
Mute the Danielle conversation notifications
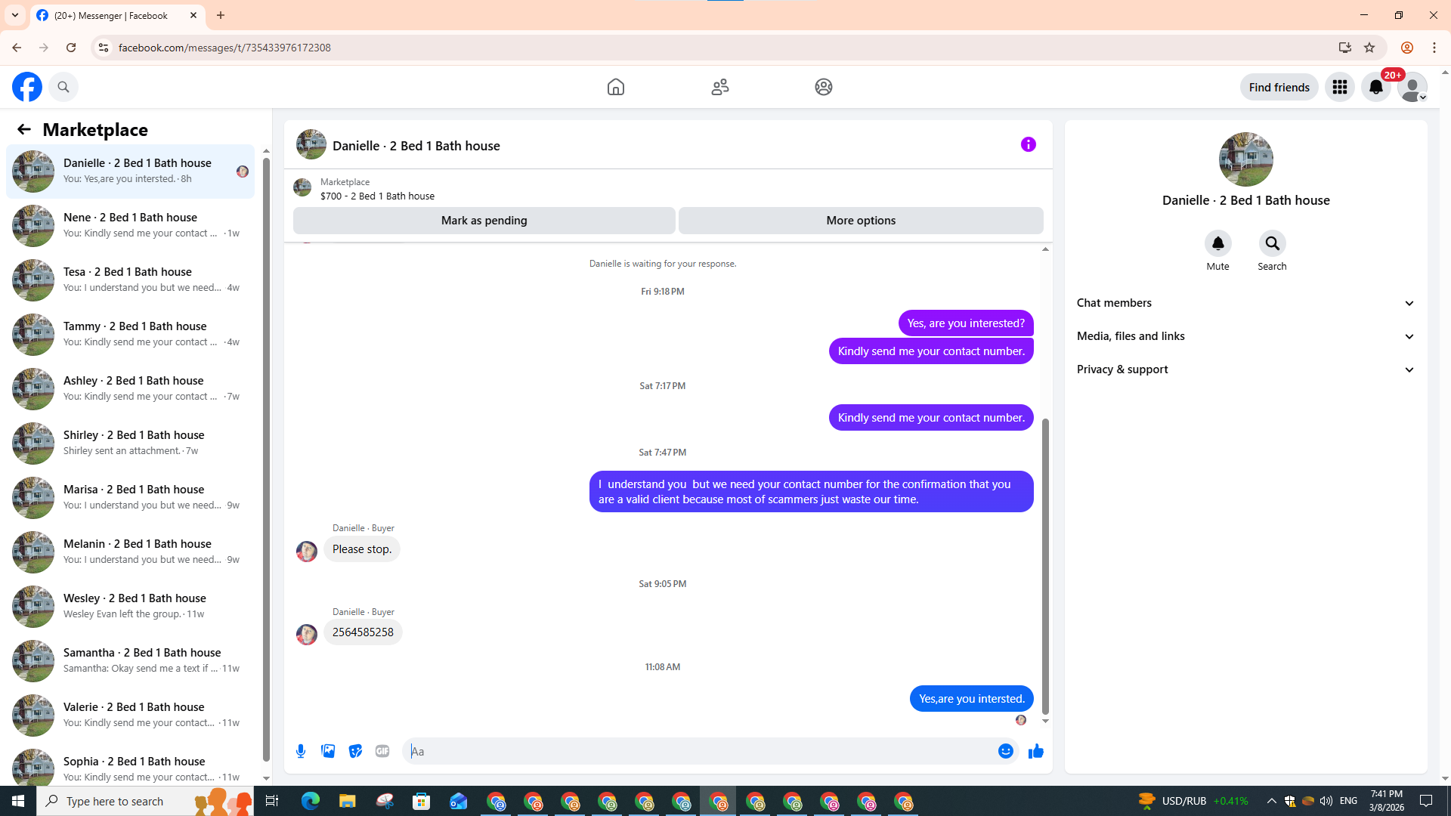[x=1217, y=244]
